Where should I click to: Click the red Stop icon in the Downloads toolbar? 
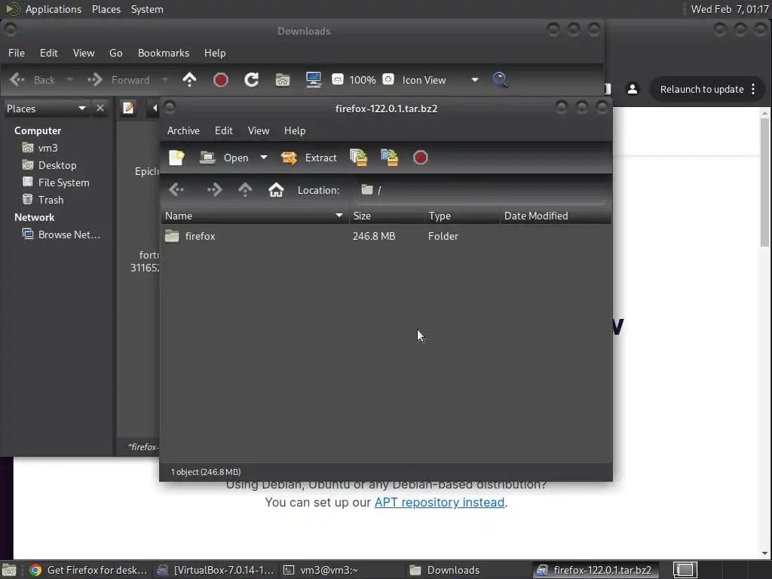[221, 80]
